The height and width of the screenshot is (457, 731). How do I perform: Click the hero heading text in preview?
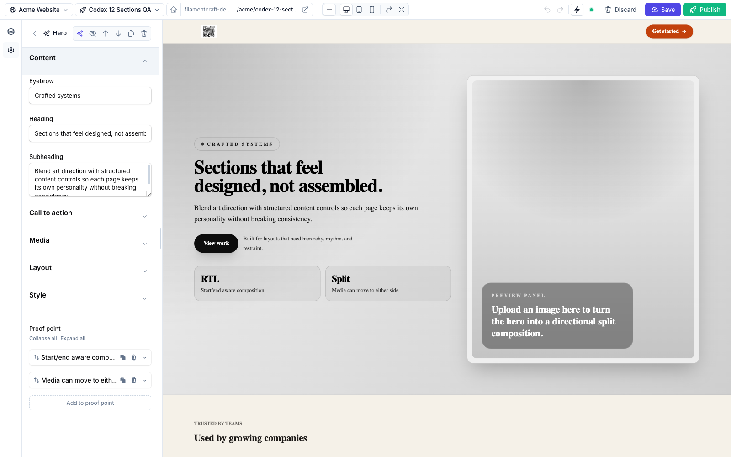tap(288, 176)
